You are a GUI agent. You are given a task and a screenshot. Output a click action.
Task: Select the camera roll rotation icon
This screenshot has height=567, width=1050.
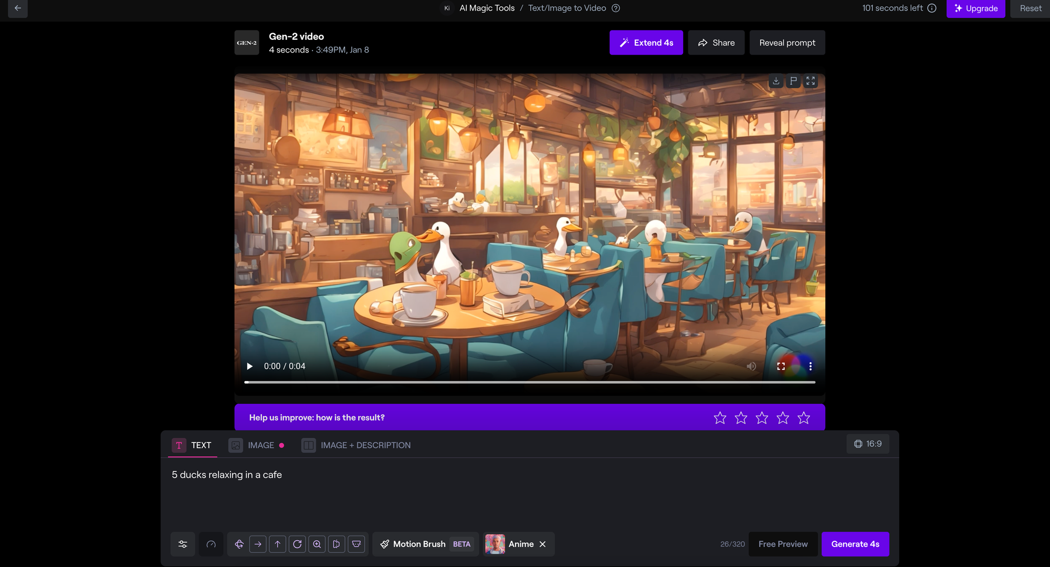(297, 544)
